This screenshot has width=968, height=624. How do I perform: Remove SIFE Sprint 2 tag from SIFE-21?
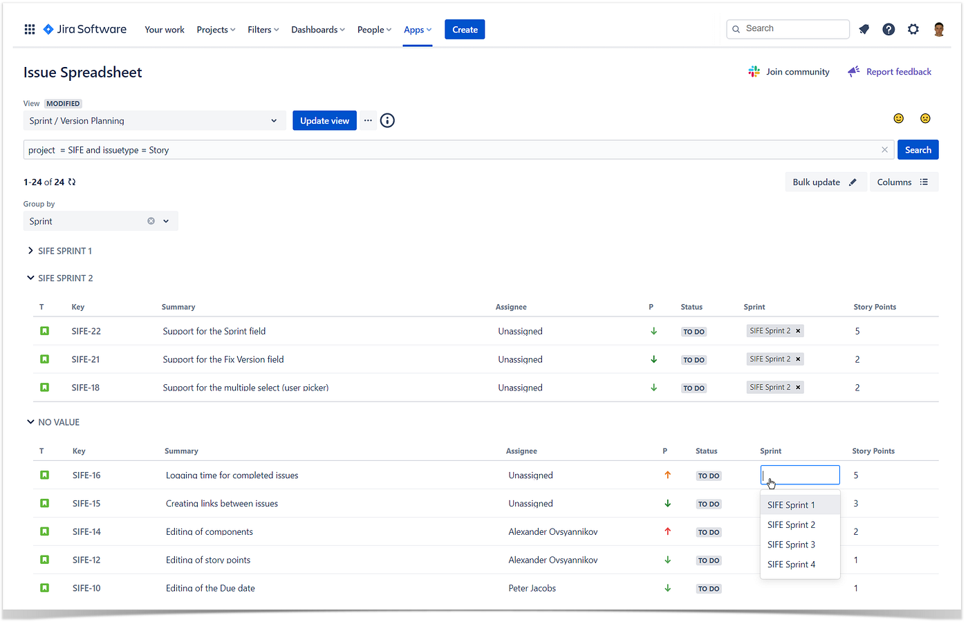798,359
